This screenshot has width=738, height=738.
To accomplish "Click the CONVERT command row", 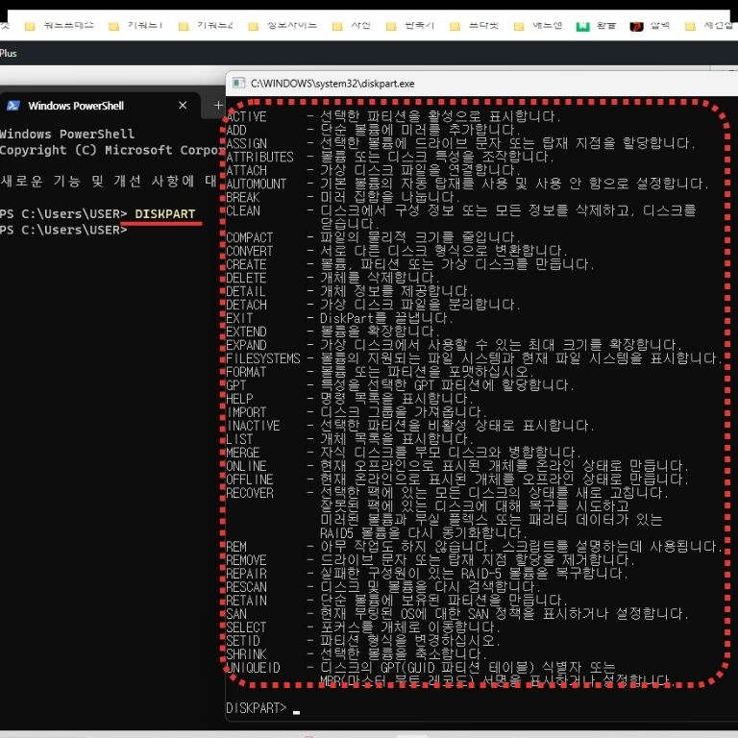I will [396, 251].
